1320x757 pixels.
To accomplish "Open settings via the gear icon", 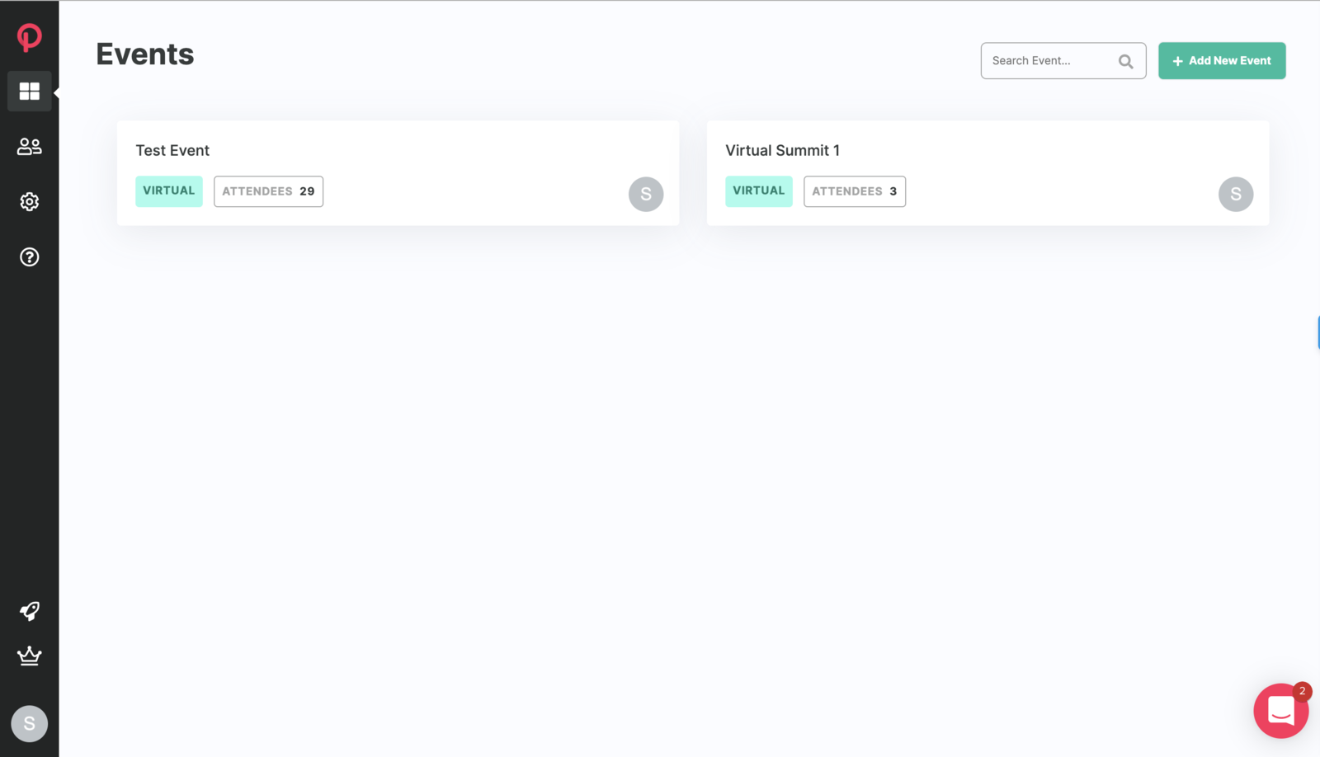I will (x=30, y=201).
